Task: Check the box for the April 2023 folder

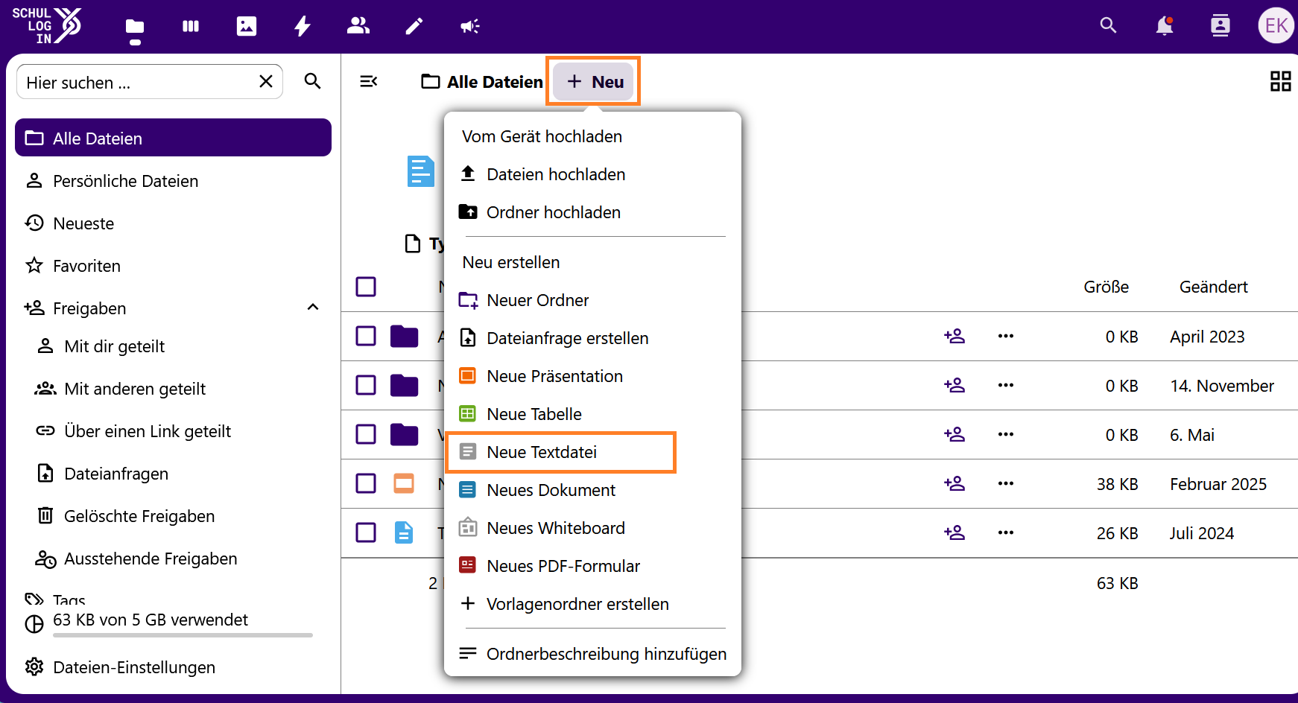Action: (366, 336)
